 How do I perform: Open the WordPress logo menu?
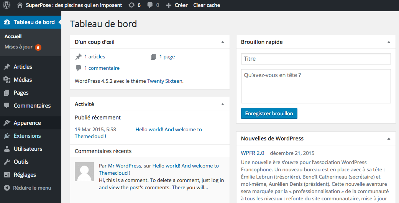(7, 5)
